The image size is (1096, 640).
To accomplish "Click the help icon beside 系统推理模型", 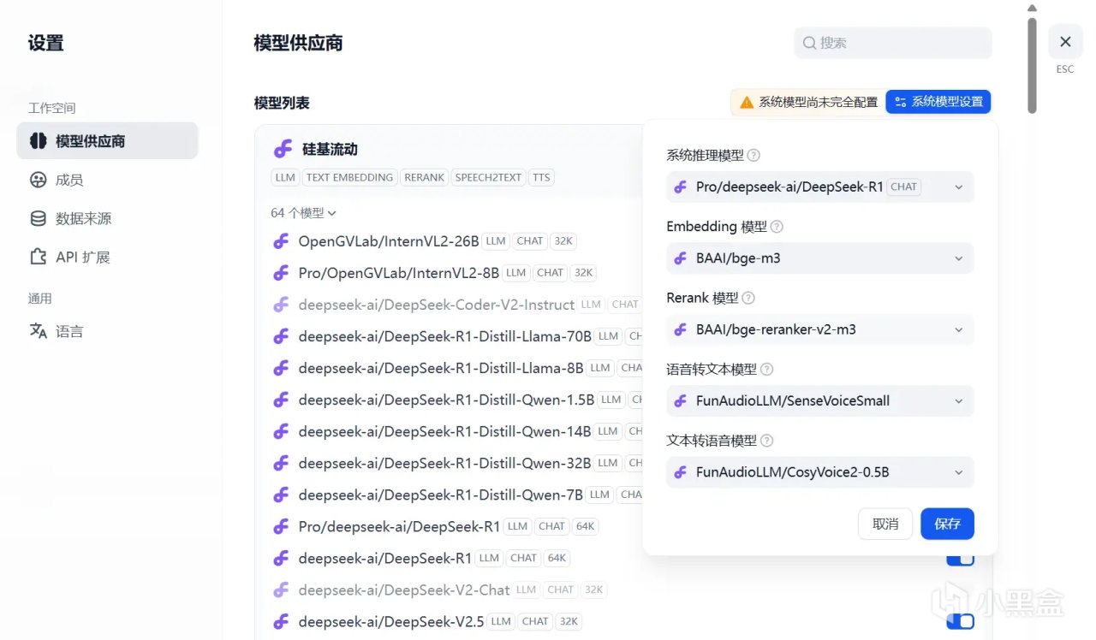I will click(753, 156).
